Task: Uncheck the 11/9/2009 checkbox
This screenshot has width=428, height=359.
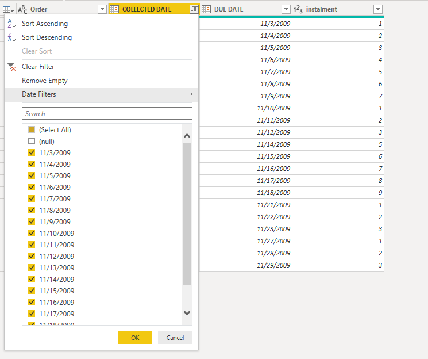Action: [x=32, y=221]
